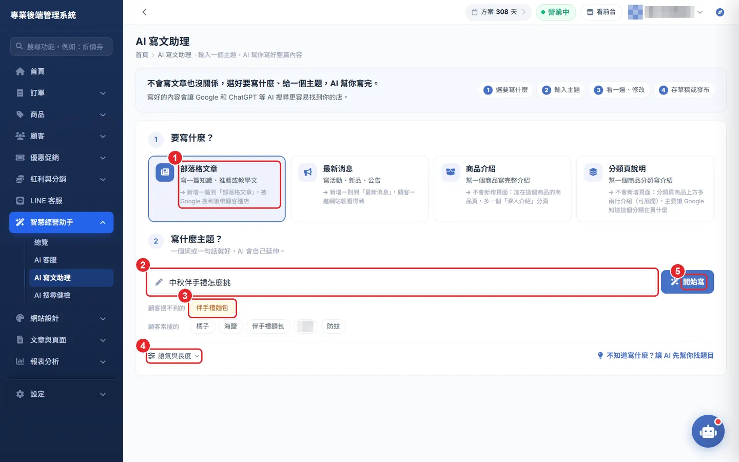This screenshot has height=462, width=739.
Task: Select the 部落格文章 content type card
Action: [217, 189]
